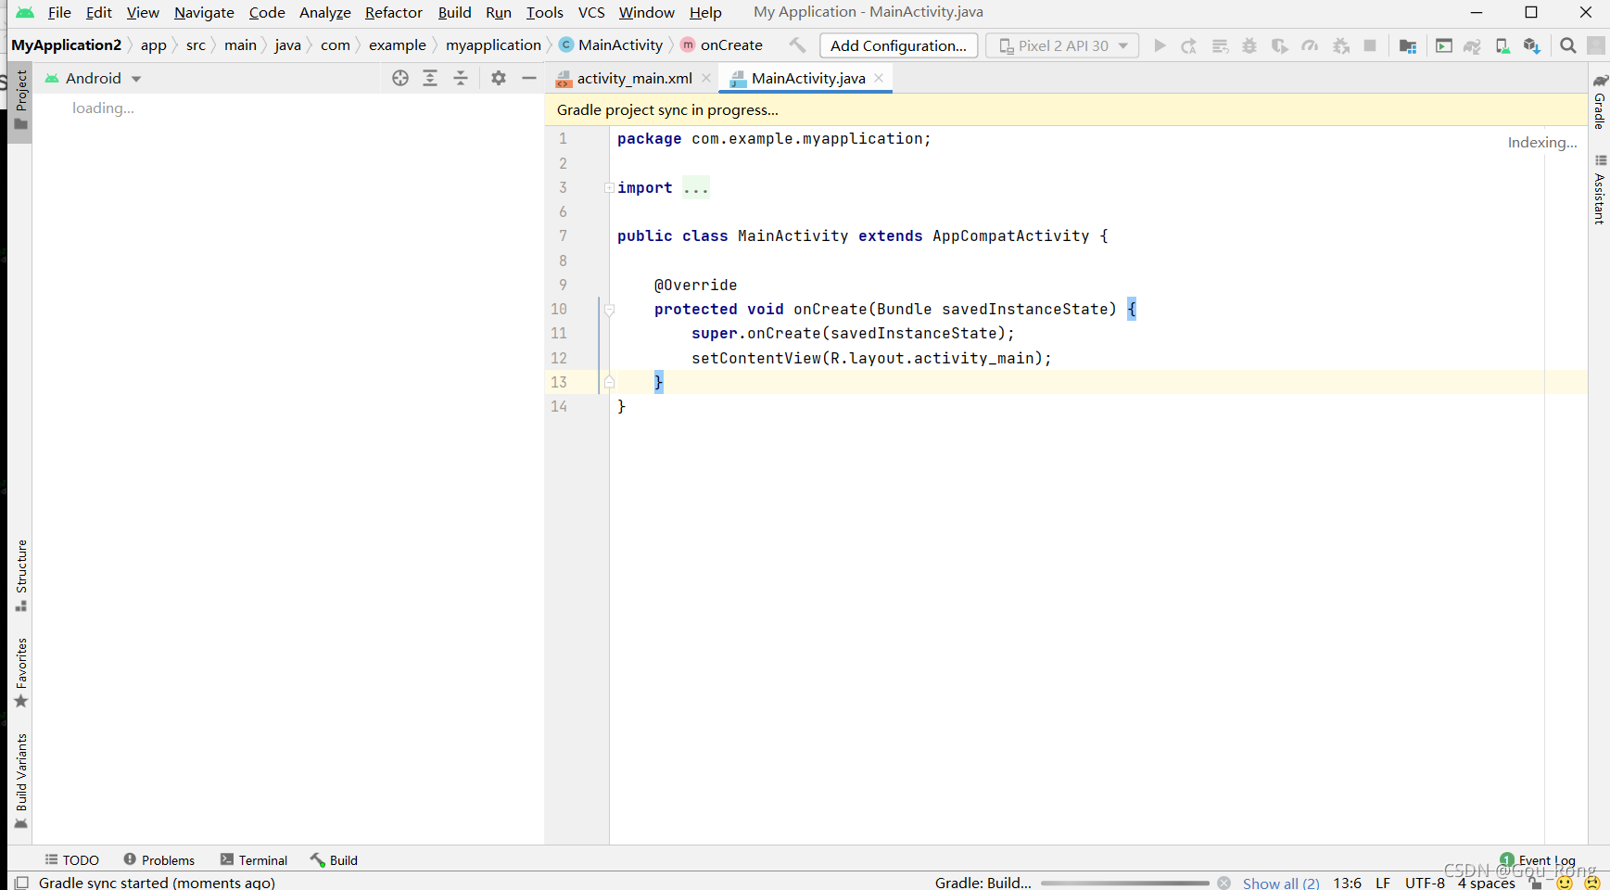Click Show all (2) link
Image resolution: width=1610 pixels, height=890 pixels.
point(1281,883)
